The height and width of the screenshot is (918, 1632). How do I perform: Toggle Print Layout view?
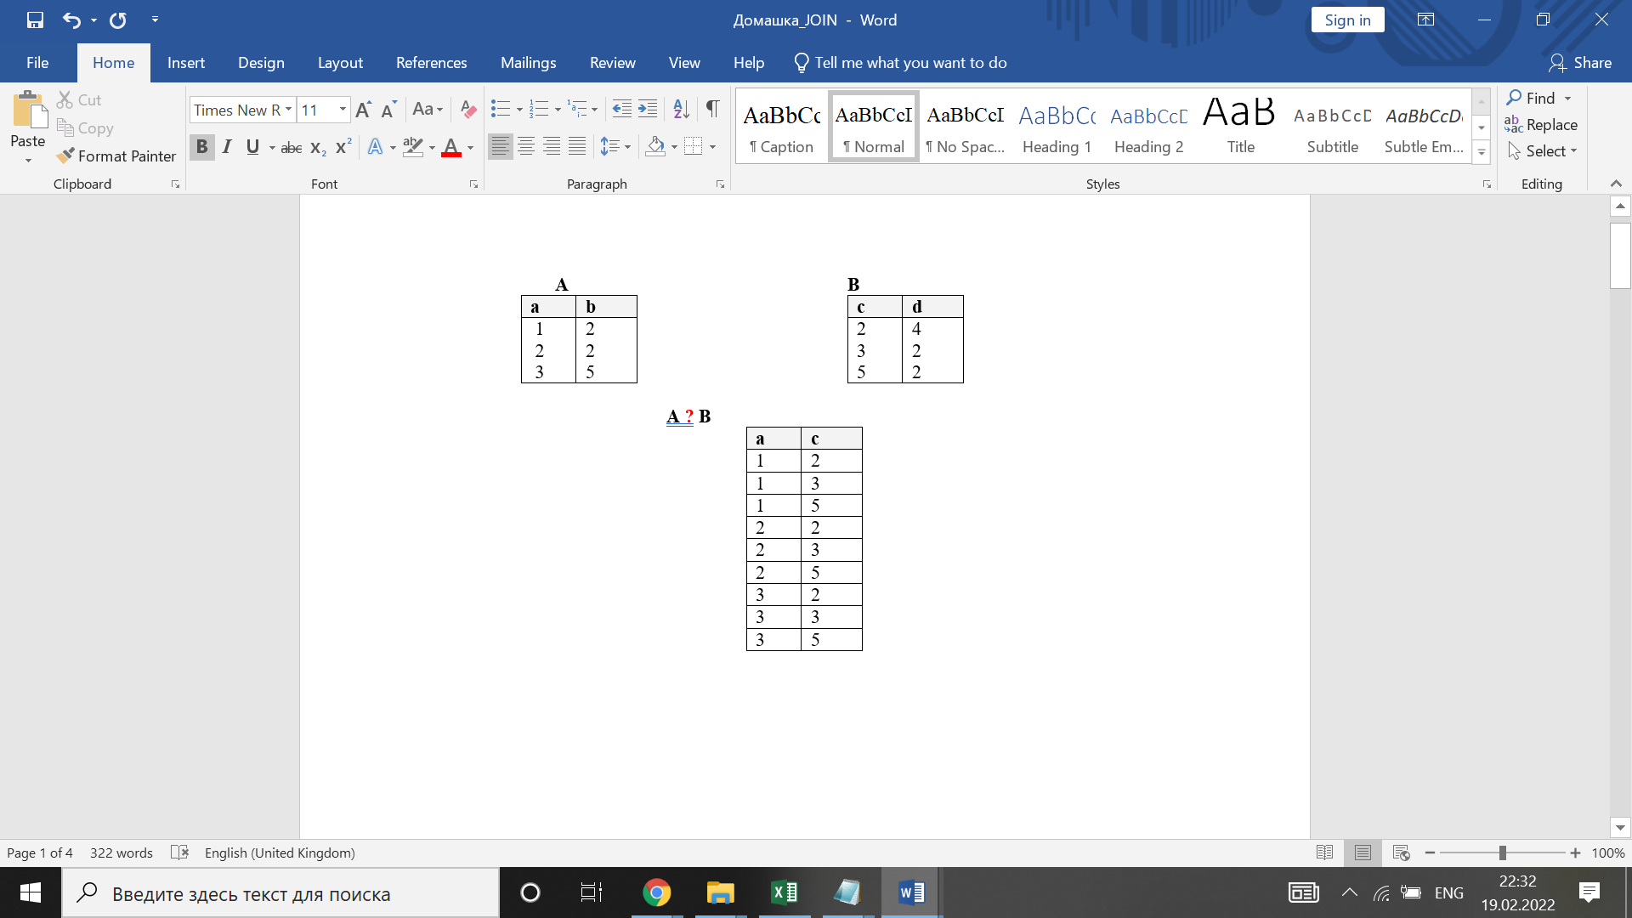tap(1363, 853)
